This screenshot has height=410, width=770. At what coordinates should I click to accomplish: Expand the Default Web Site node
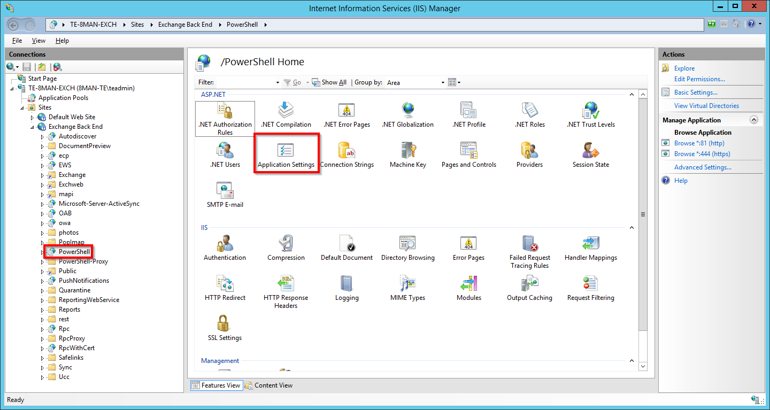click(x=32, y=117)
